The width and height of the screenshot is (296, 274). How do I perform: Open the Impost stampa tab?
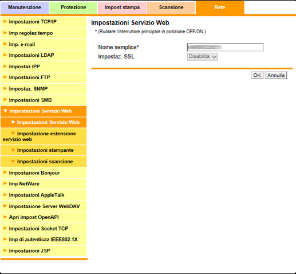(x=122, y=7)
